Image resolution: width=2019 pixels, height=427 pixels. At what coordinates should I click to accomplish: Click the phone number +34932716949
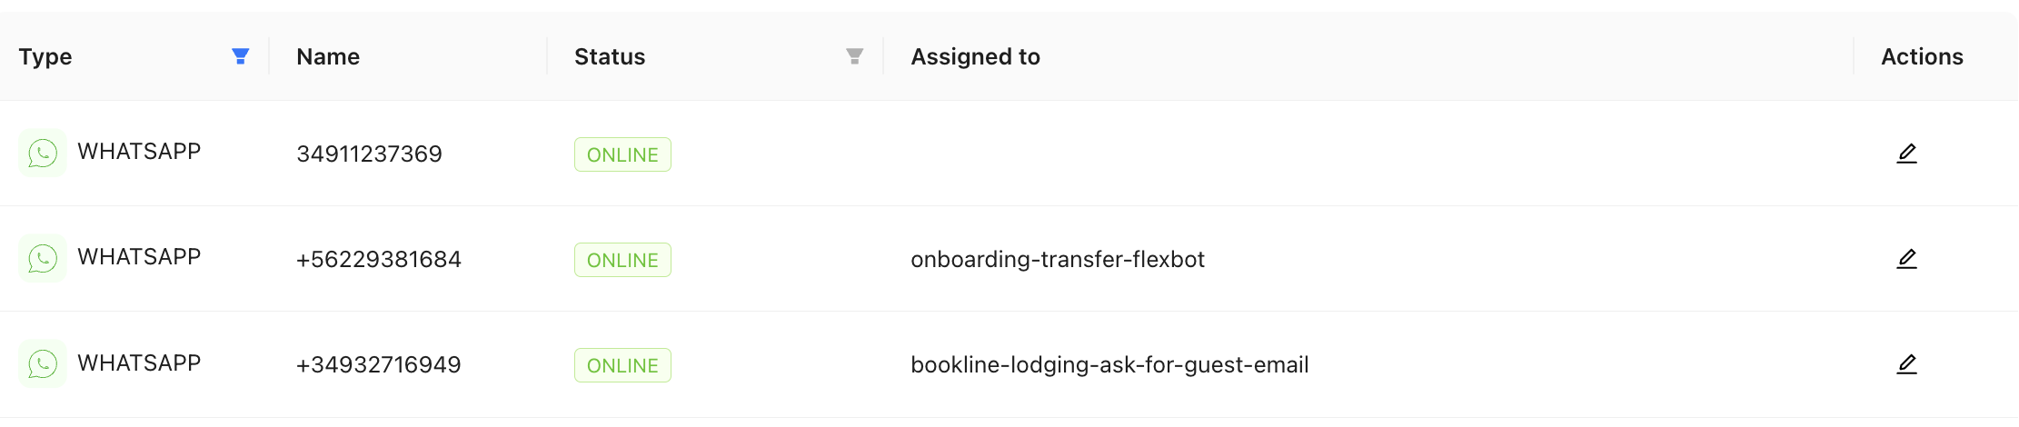click(x=378, y=365)
